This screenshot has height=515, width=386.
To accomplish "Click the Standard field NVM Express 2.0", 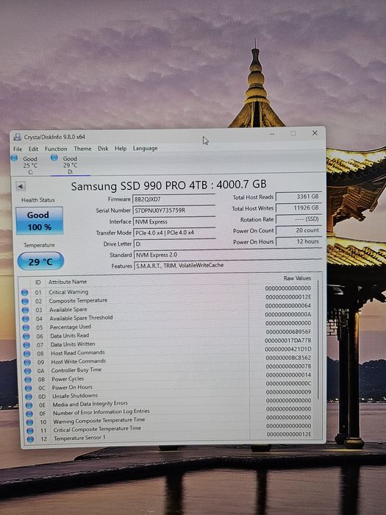I will (x=228, y=255).
